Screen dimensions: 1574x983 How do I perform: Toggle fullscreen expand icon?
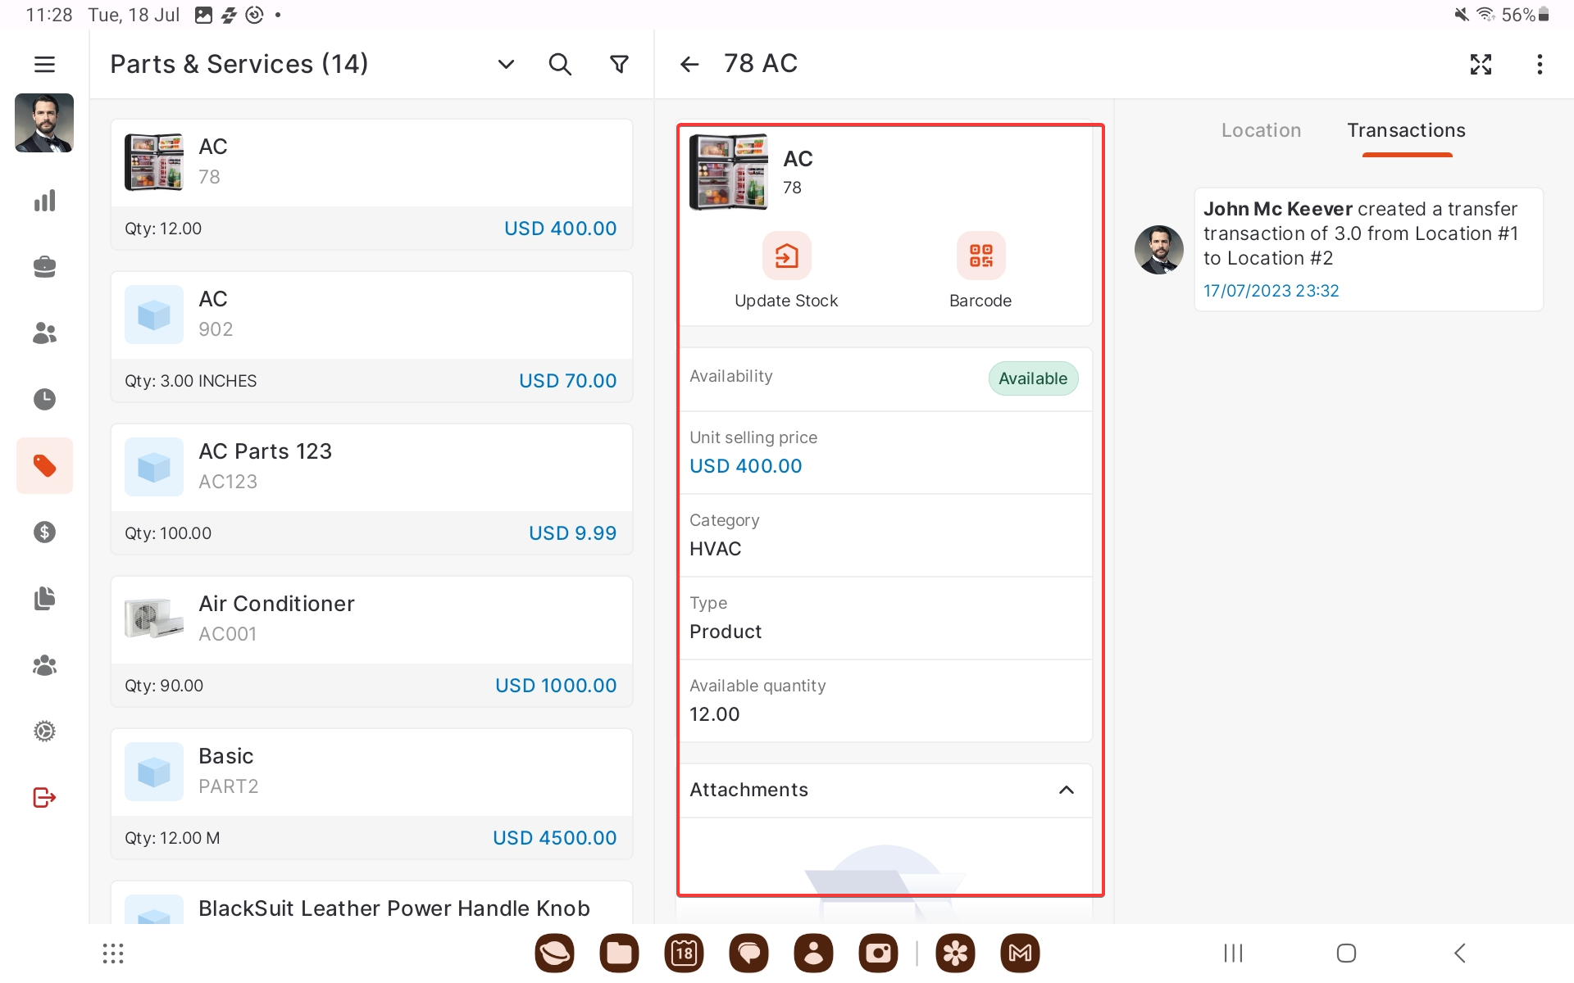click(1481, 64)
